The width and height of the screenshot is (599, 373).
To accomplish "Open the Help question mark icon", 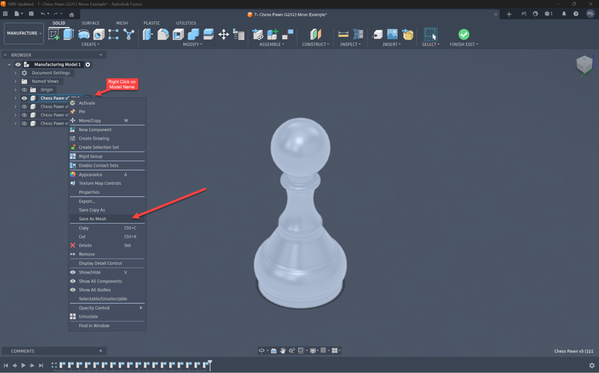I will (576, 14).
